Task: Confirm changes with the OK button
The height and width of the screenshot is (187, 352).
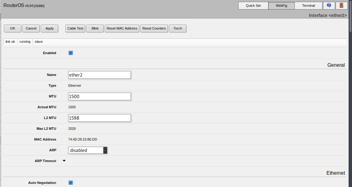Action: [x=13, y=28]
